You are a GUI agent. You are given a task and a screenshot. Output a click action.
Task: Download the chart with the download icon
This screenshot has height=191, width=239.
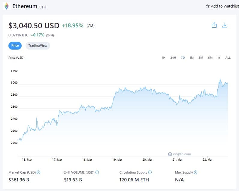coord(225,25)
